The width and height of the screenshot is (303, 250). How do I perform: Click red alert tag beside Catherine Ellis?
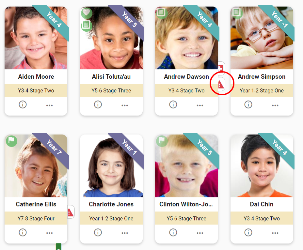(71, 212)
